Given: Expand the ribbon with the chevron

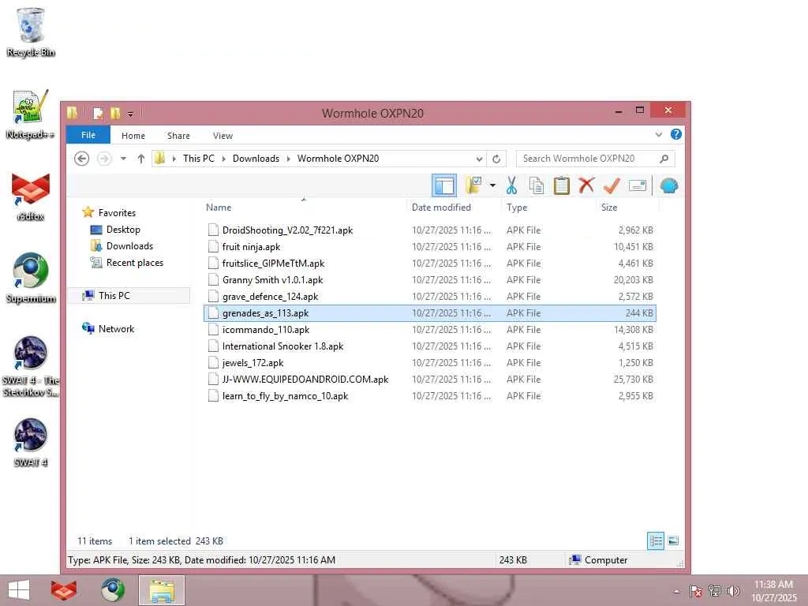Looking at the screenshot, I should (x=659, y=134).
